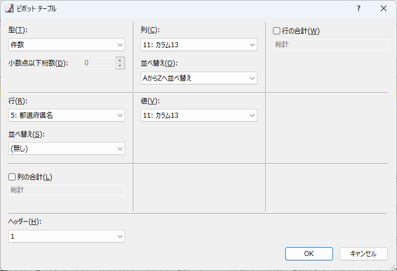
Task: Click the column total 総計 text field
Action: pyautogui.click(x=67, y=190)
